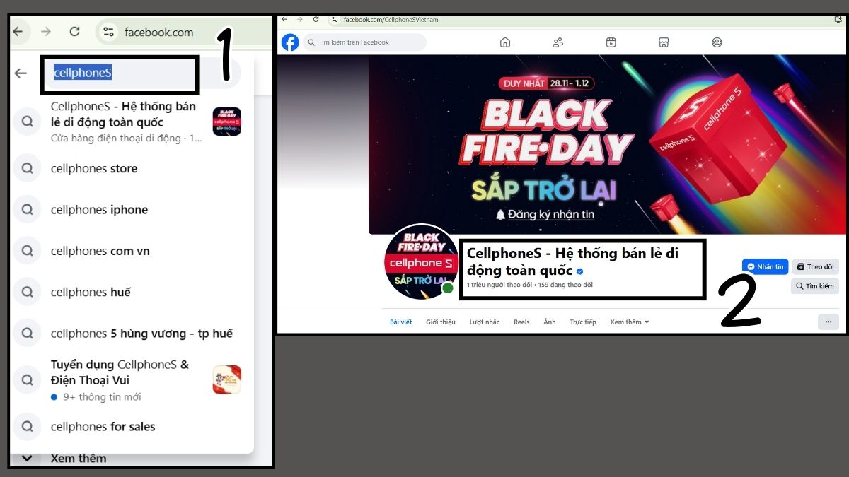The width and height of the screenshot is (849, 477).
Task: Click search icon next to 'cellphones iphone'
Action: point(27,210)
